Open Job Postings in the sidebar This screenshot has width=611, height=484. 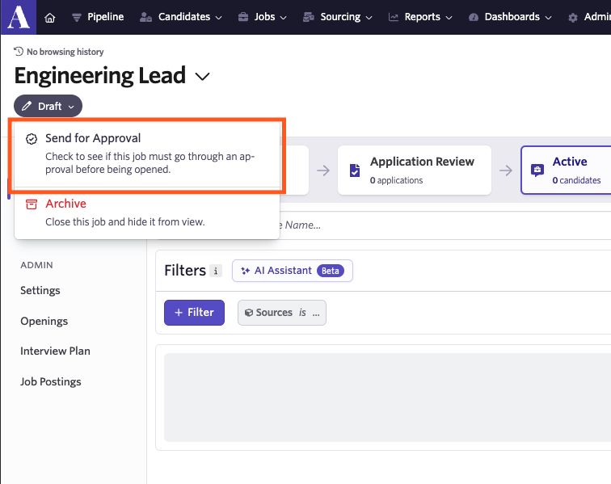point(51,381)
